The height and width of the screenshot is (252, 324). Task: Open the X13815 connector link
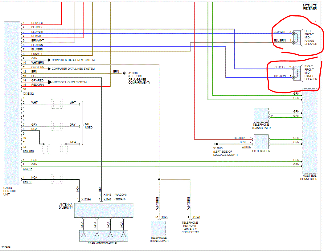click(x=27, y=169)
